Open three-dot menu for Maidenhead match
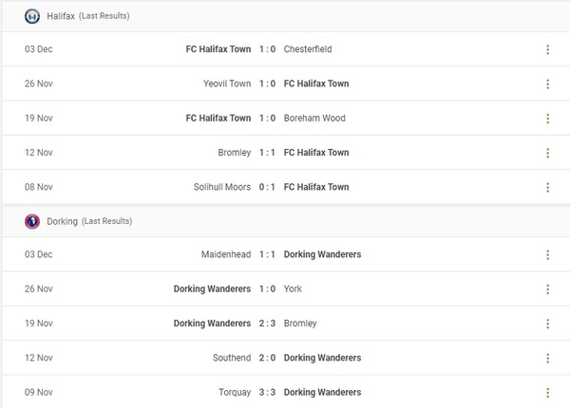This screenshot has height=408, width=570. pyautogui.click(x=547, y=254)
